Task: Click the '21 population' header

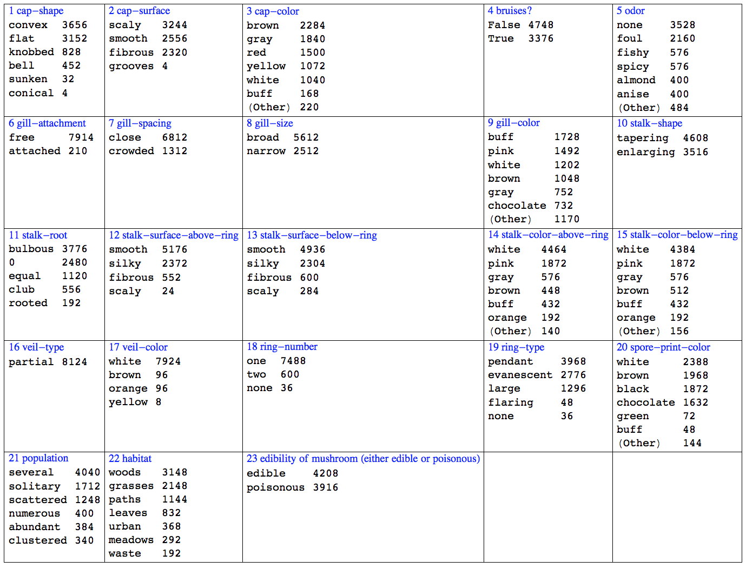Action: [38, 458]
